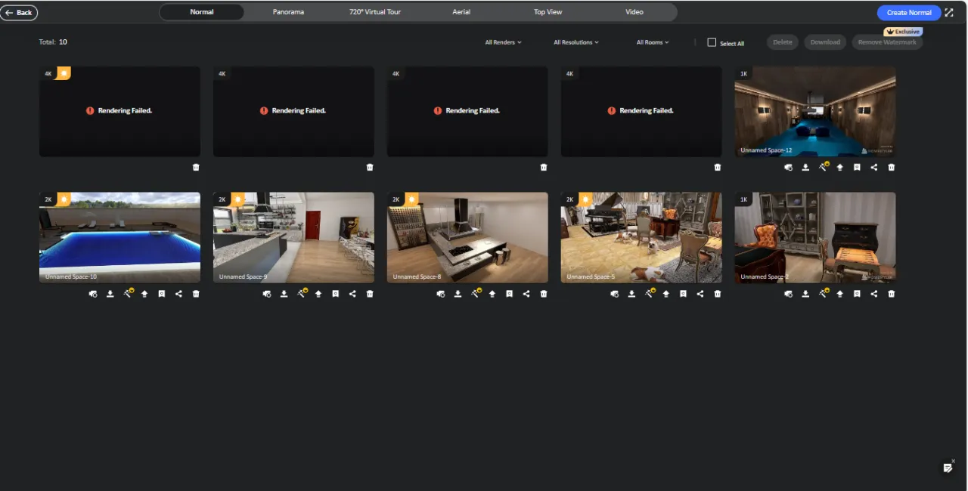Click bookmark icon under Unnamed Space-2

click(857, 294)
